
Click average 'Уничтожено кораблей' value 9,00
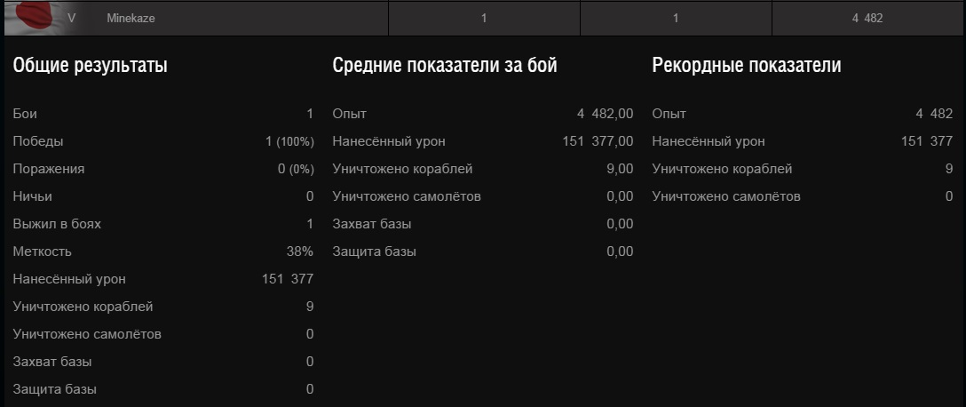[620, 169]
